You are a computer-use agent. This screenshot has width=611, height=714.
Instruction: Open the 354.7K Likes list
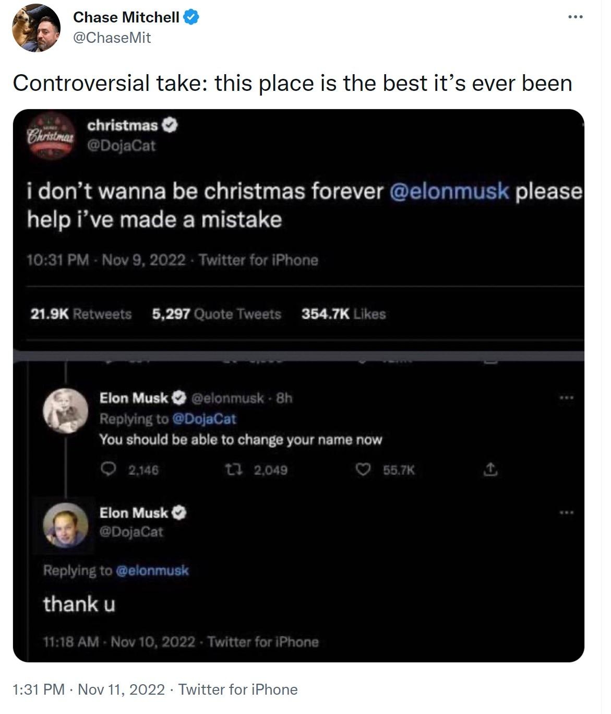(x=343, y=314)
